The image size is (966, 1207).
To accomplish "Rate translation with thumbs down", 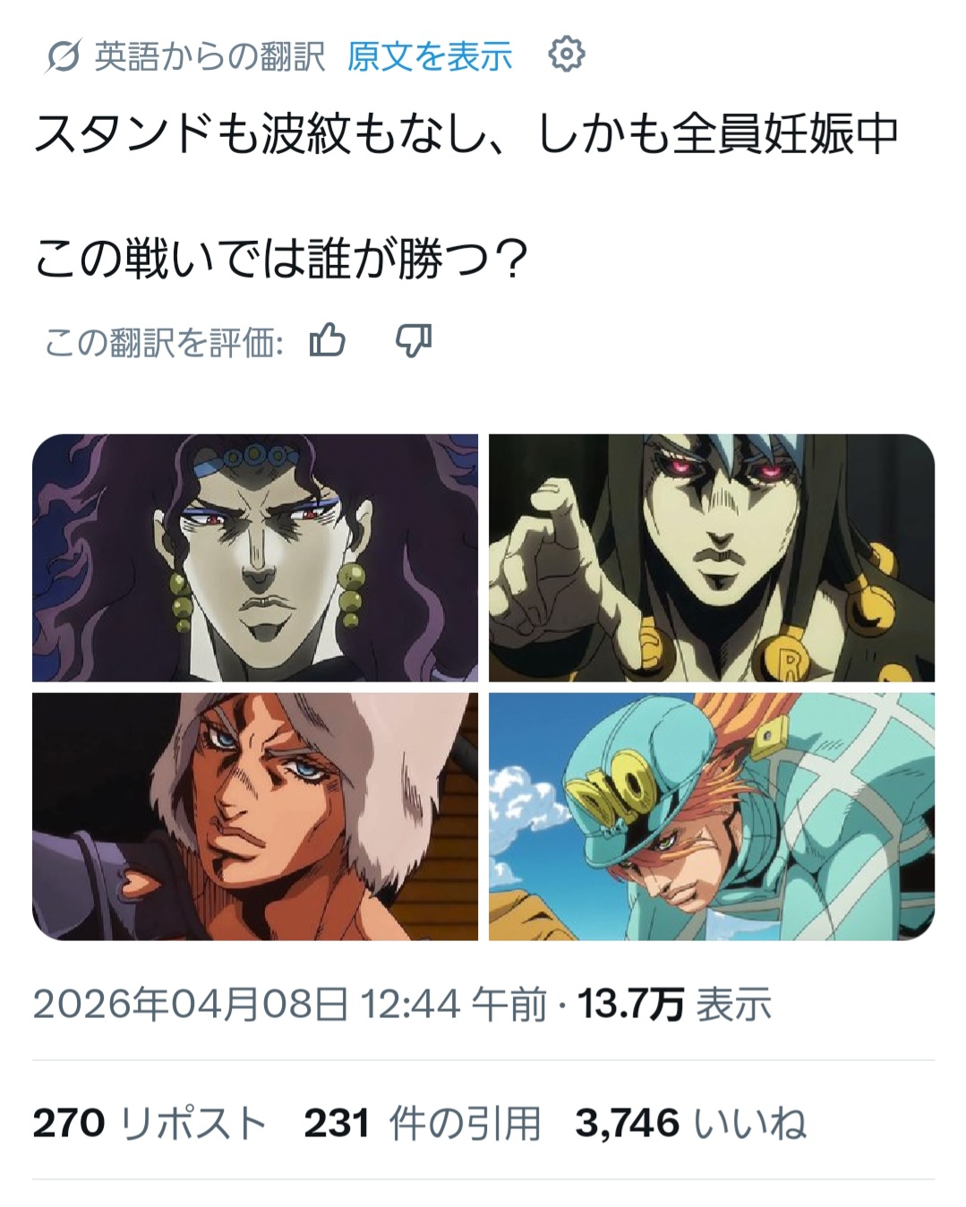I will (414, 341).
